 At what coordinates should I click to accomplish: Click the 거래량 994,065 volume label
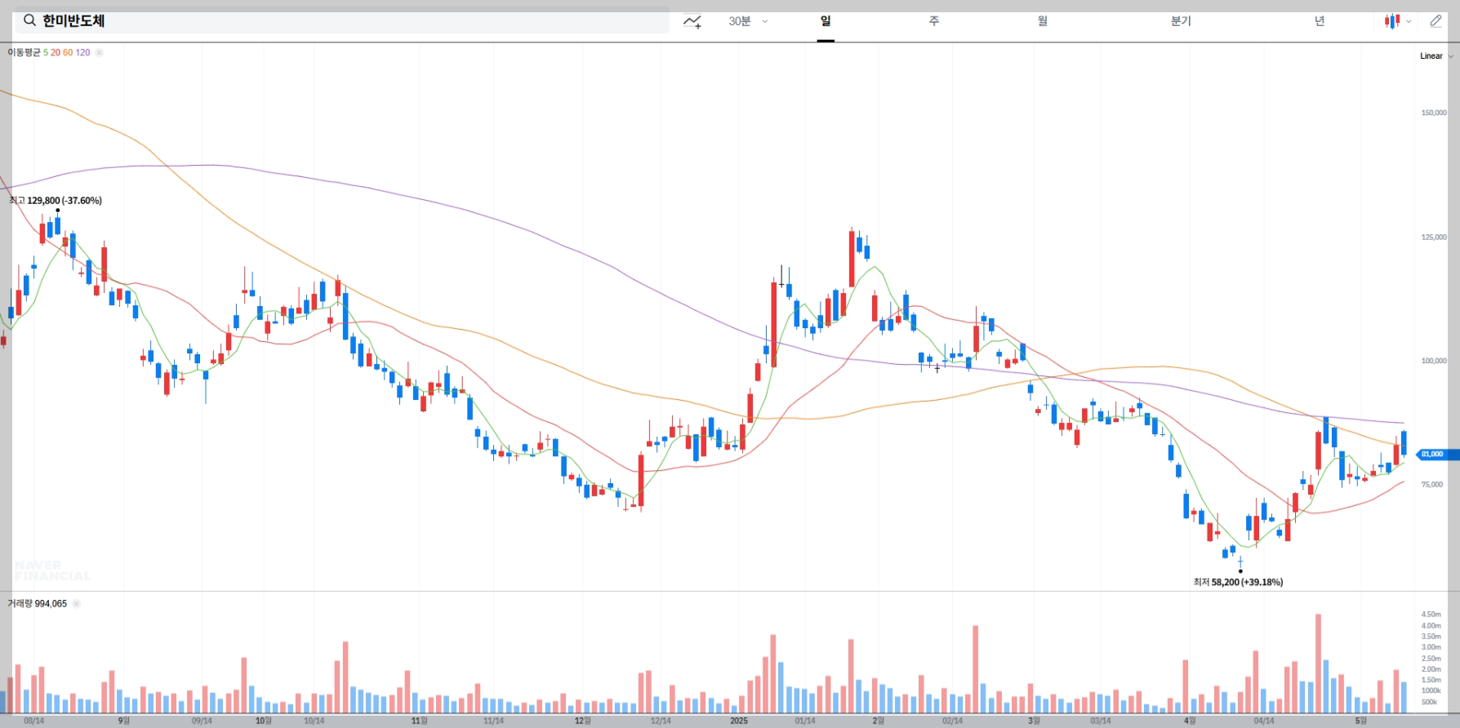38,604
